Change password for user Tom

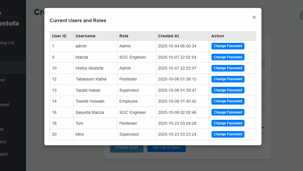[228, 123]
